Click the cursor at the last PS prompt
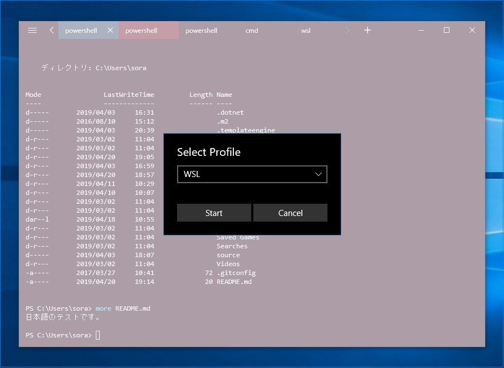 pyautogui.click(x=97, y=335)
